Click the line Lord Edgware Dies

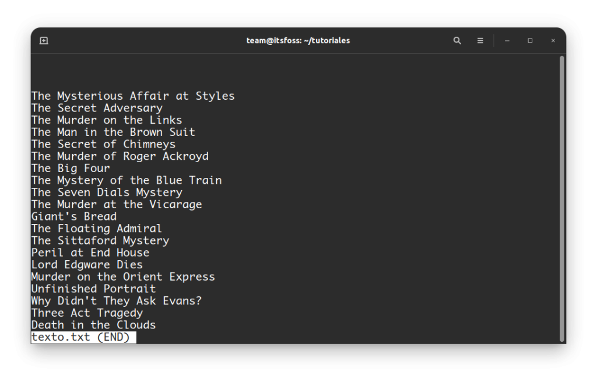pos(87,265)
